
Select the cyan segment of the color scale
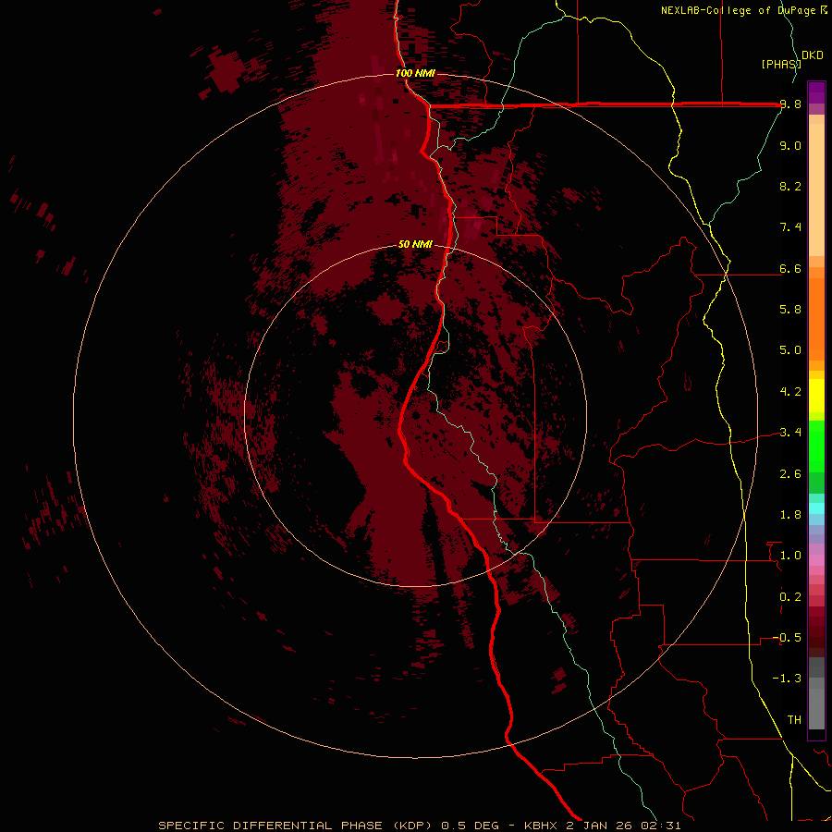point(816,508)
